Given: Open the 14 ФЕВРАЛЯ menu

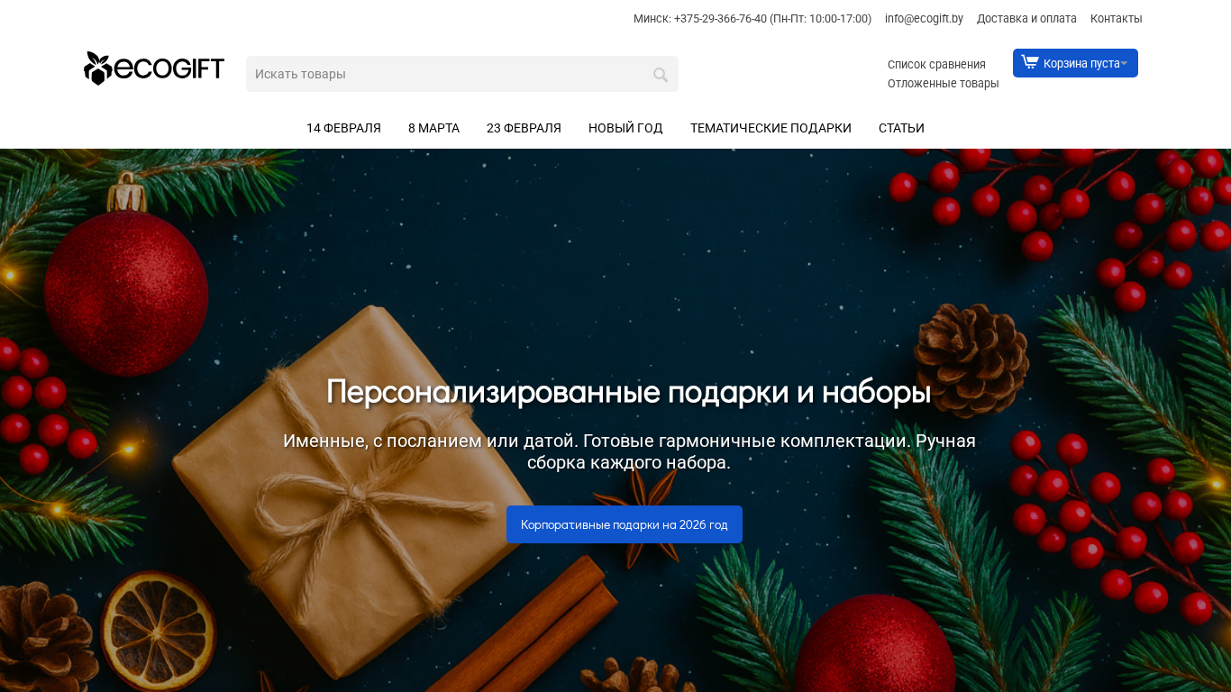Looking at the screenshot, I should click(x=343, y=128).
